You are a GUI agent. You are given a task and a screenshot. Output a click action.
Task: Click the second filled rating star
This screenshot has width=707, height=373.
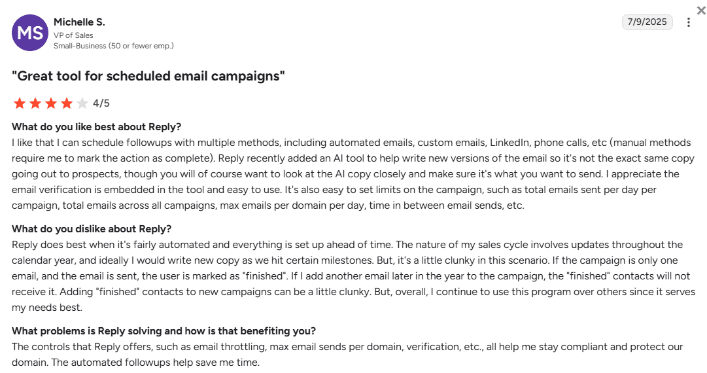[x=35, y=103]
